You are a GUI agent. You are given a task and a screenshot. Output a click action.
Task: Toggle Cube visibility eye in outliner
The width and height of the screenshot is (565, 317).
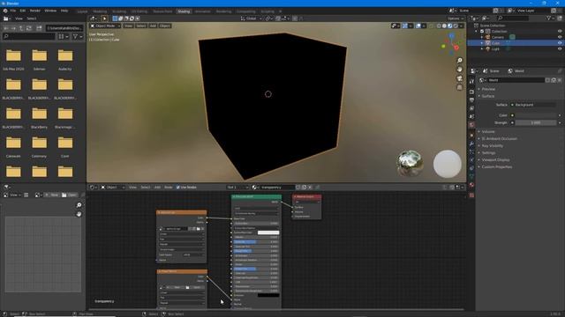coord(560,43)
